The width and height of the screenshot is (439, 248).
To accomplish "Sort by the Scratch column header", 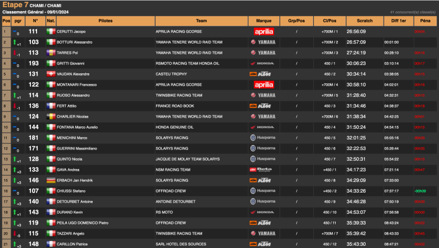I will (x=364, y=20).
